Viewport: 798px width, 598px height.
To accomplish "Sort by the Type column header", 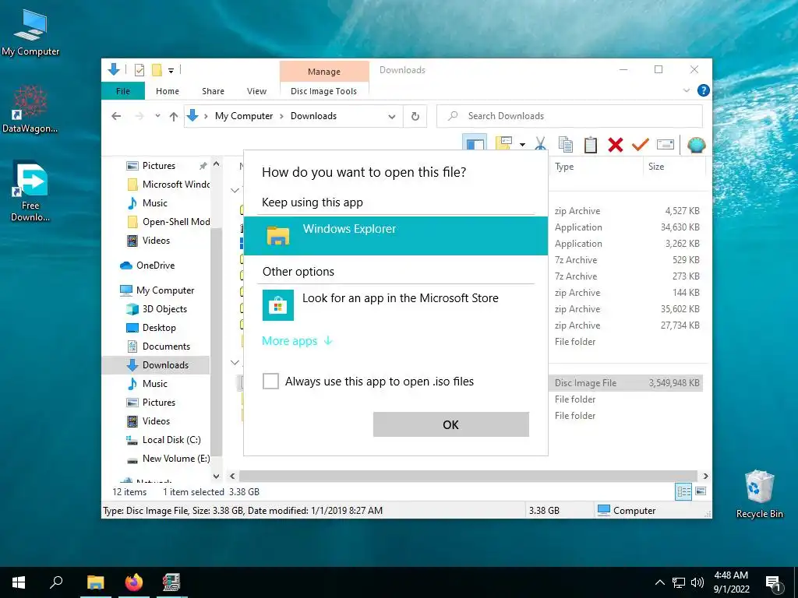I will [564, 167].
